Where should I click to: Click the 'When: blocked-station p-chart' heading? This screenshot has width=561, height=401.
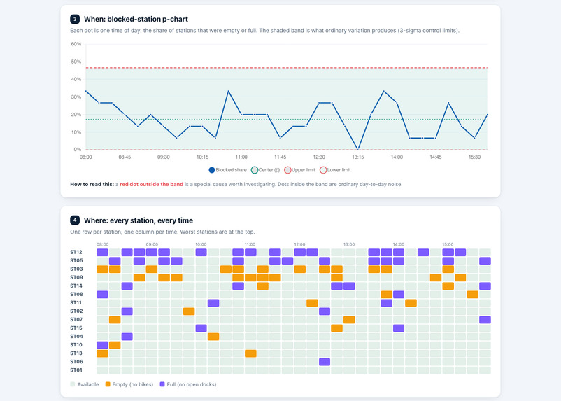tap(136, 20)
